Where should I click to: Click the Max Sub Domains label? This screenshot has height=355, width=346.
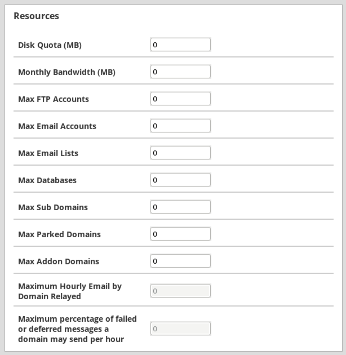(x=53, y=207)
